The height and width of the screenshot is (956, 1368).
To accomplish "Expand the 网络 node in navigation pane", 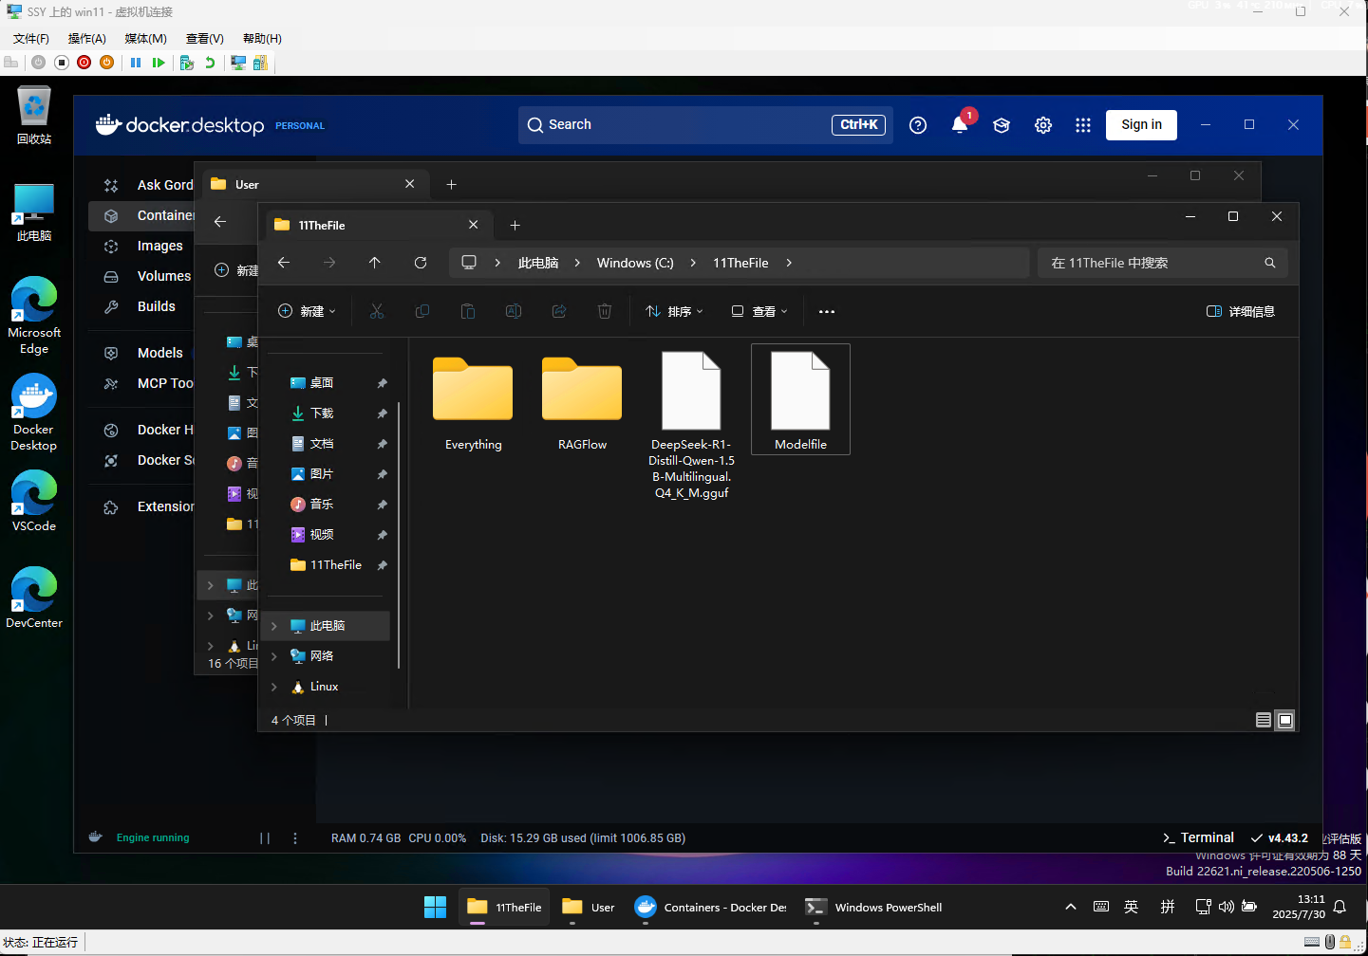I will tap(274, 656).
